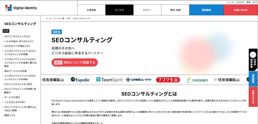Jump to SEOコンサルティングの特徴 section
The width and height of the screenshot is (258, 124).
click(x=20, y=52)
